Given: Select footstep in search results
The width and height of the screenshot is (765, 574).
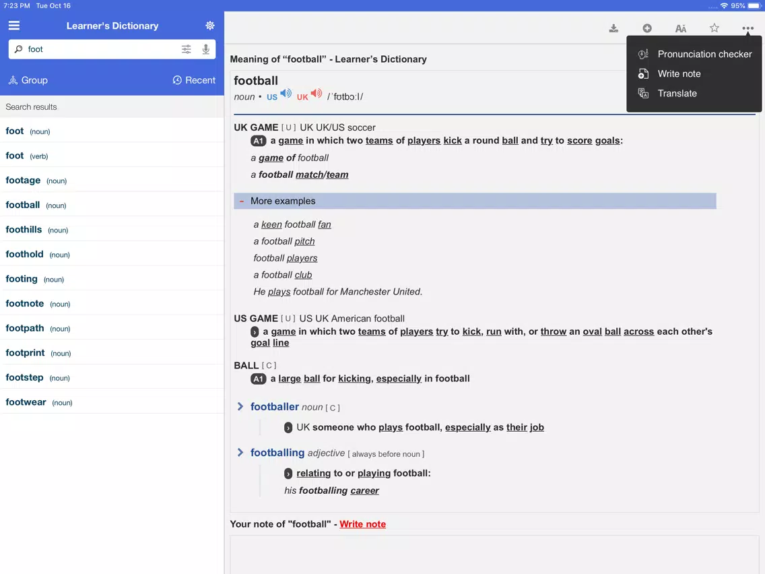Looking at the screenshot, I should (x=112, y=377).
